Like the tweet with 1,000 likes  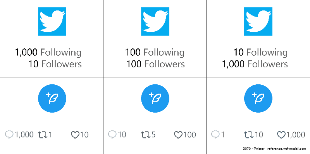click(x=281, y=135)
